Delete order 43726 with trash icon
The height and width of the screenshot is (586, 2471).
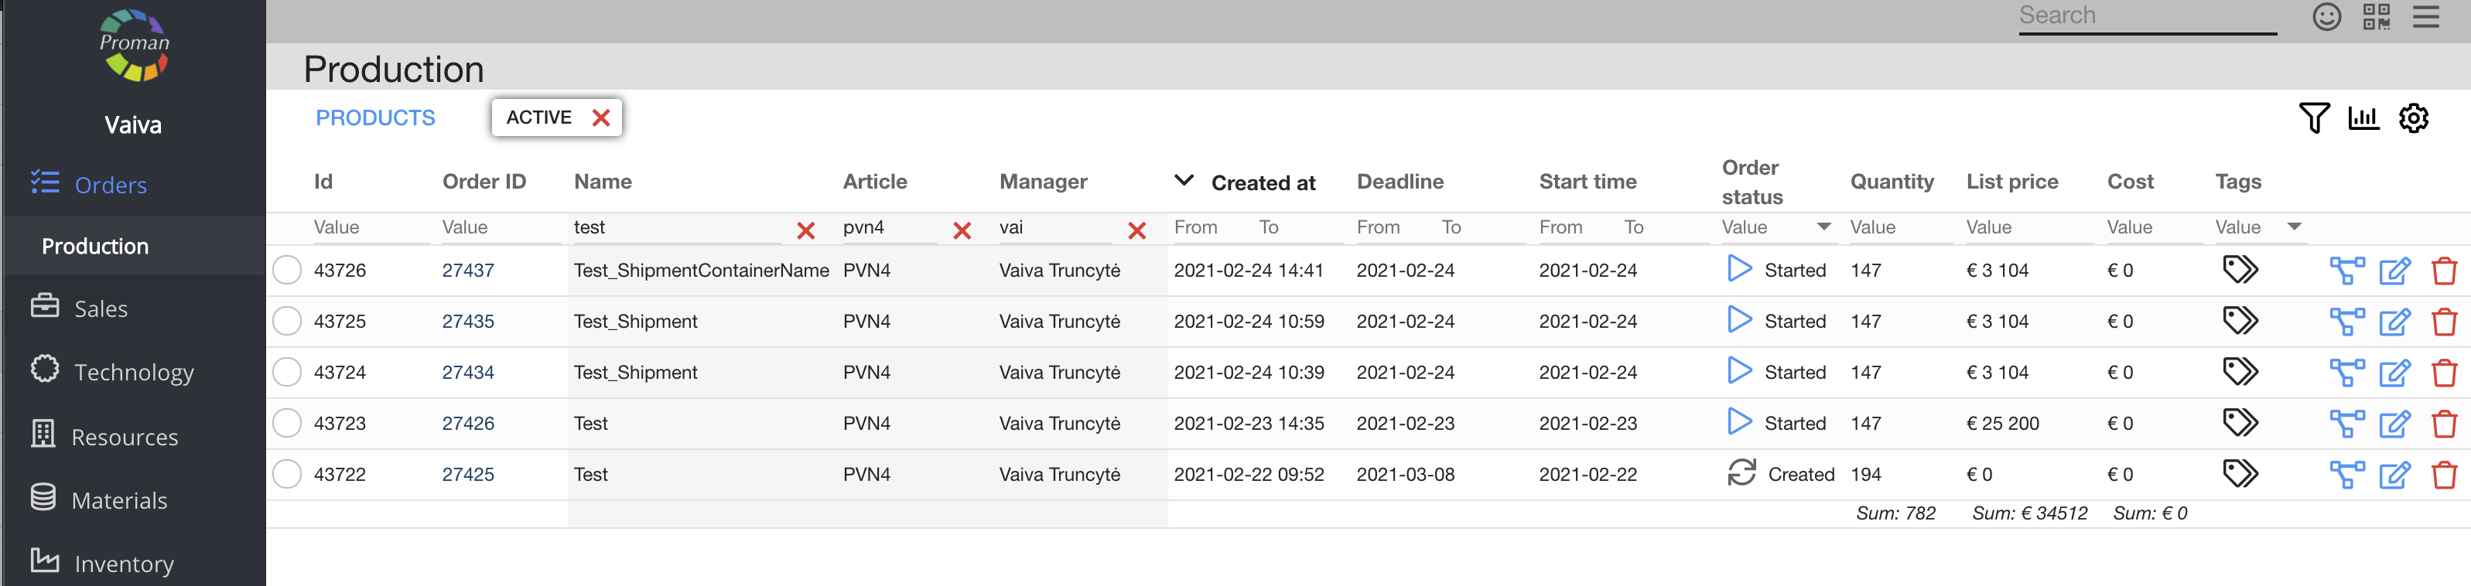click(x=2443, y=271)
